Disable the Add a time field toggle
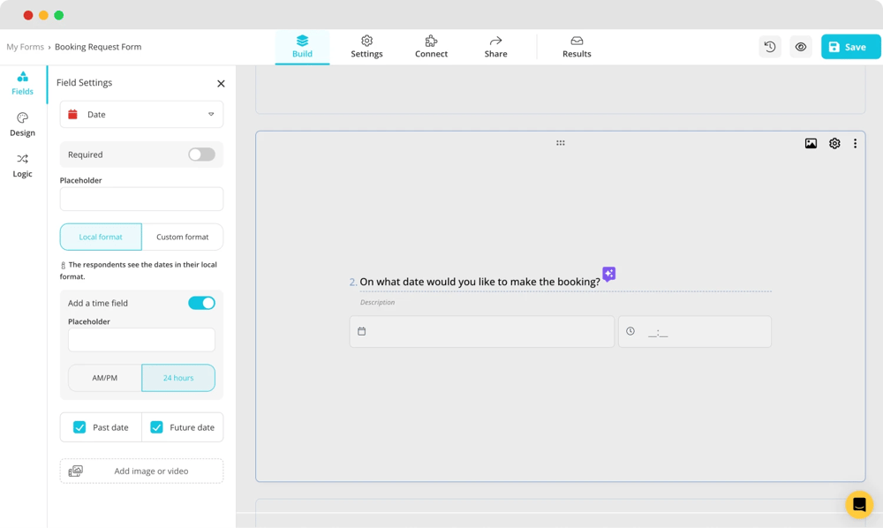883x528 pixels. 202,302
